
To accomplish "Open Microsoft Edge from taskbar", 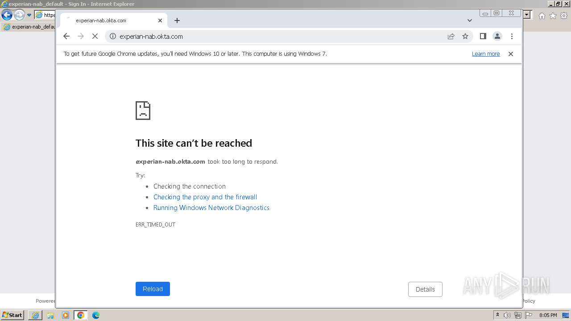I will [96, 315].
